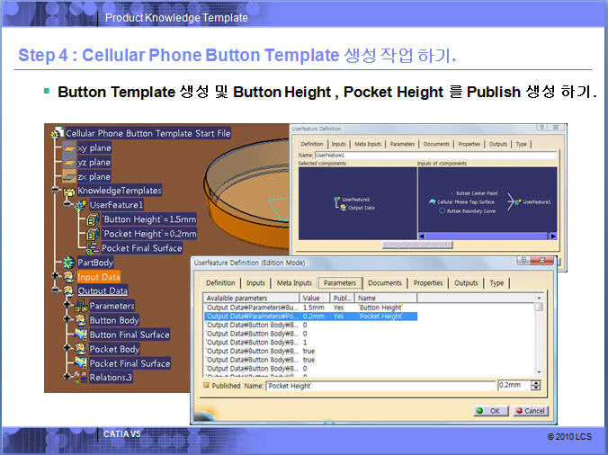Select the zx plane icon

67,176
